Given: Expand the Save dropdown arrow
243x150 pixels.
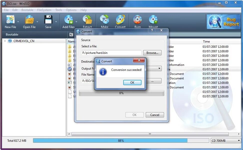Looking at the screenshot, I should (x=56, y=22).
